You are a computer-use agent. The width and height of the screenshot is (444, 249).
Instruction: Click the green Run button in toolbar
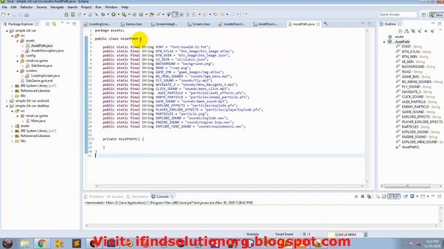114,15
